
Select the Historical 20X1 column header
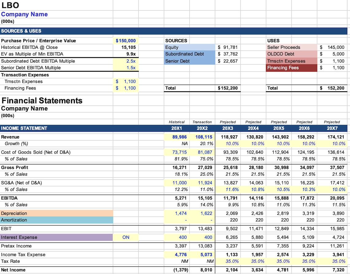point(177,128)
